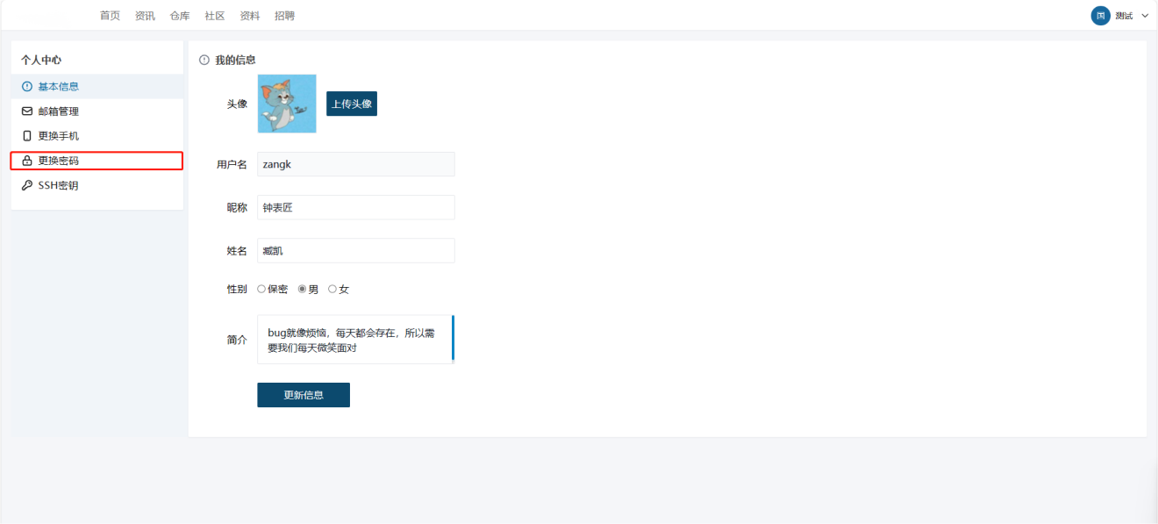1158x524 pixels.
Task: Click the round user avatar in top bar
Action: click(1100, 16)
